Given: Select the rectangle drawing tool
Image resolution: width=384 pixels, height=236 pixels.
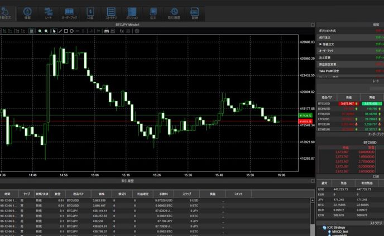Looking at the screenshot, I should point(66,31).
